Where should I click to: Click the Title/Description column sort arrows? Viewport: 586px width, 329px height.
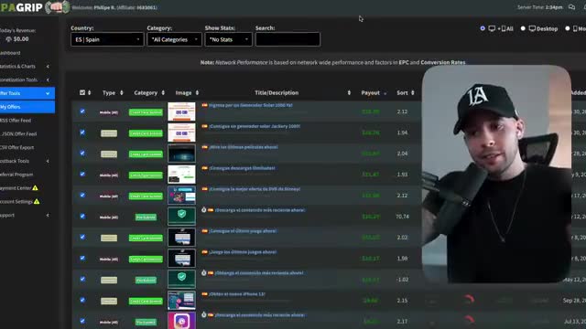349,93
